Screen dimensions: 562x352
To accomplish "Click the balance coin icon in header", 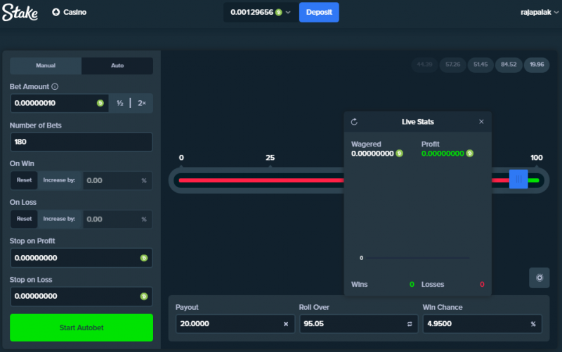I will click(x=278, y=12).
